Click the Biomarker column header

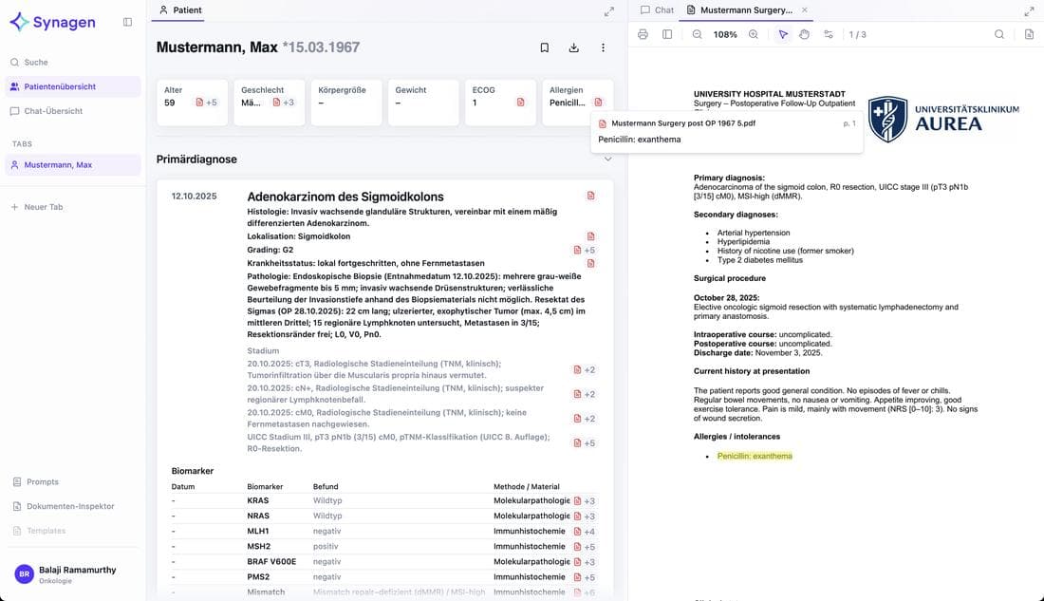265,487
